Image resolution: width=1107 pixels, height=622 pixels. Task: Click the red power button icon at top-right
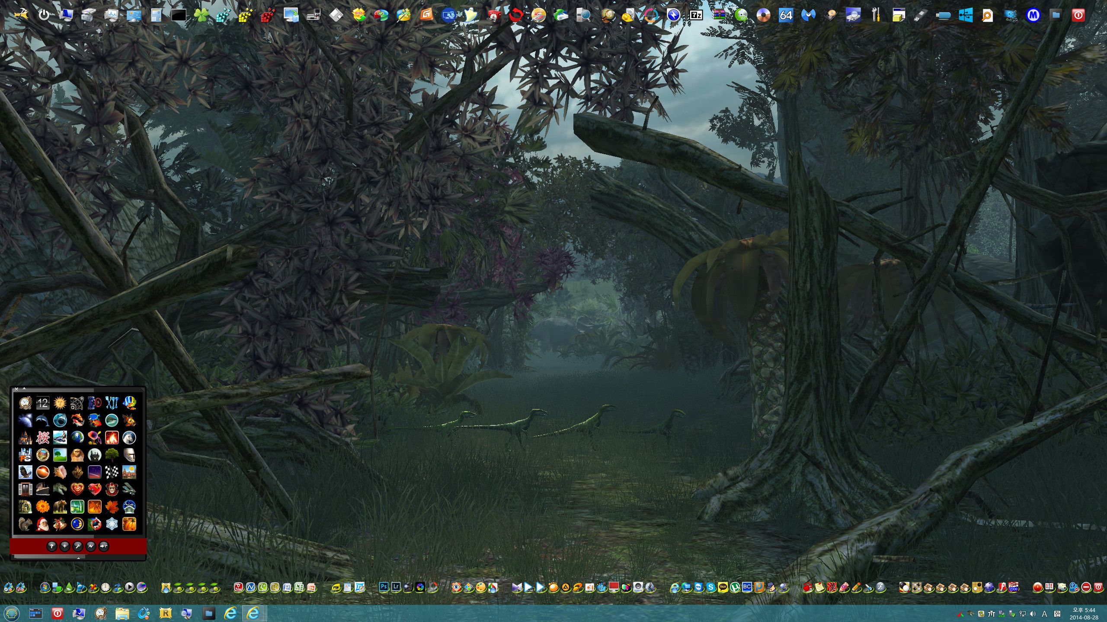click(1078, 16)
